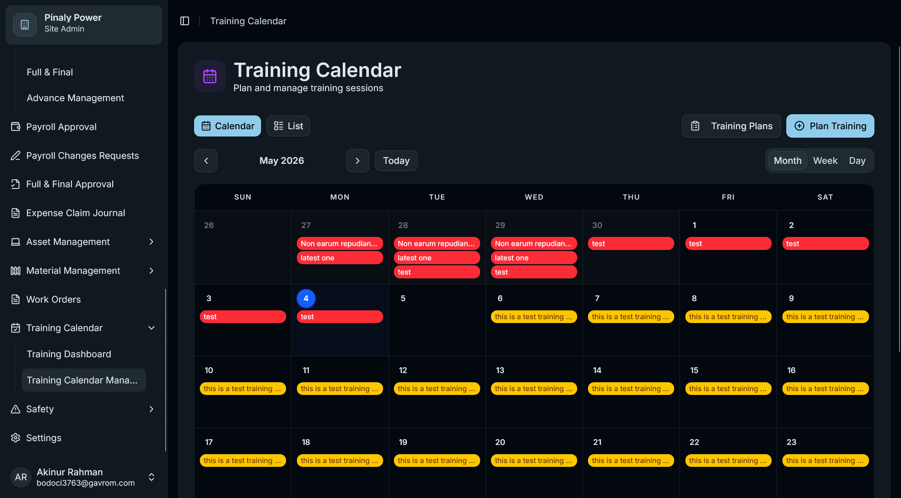
Task: Open yellow test training event on 10
Action: click(x=243, y=388)
